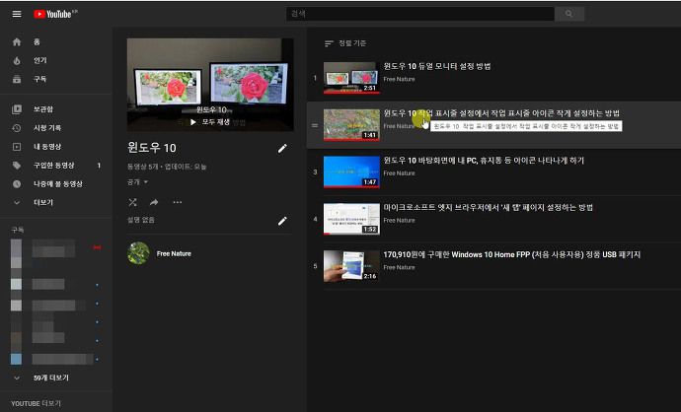This screenshot has height=412, width=681.
Task: Open the hamburger guide menu
Action: coord(17,14)
